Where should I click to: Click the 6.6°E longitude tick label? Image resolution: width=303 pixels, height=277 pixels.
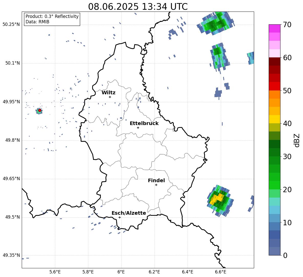coord(221,272)
